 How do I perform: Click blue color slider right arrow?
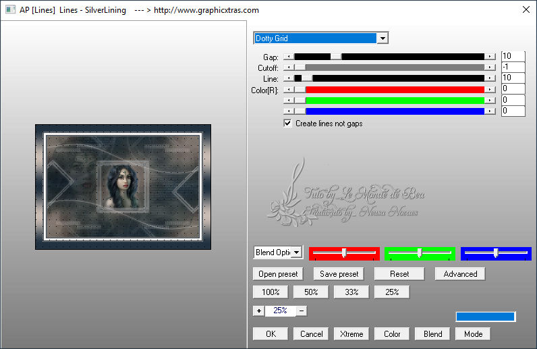click(490, 111)
